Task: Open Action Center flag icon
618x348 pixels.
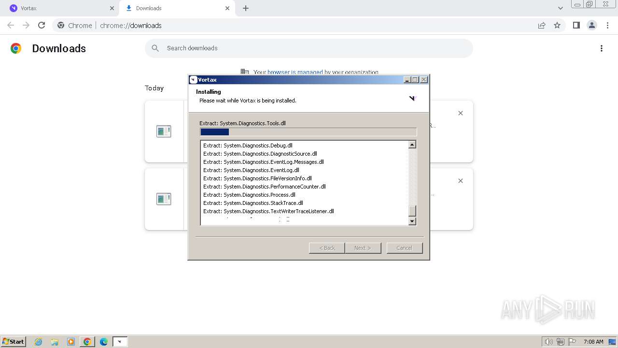Action: pos(572,342)
